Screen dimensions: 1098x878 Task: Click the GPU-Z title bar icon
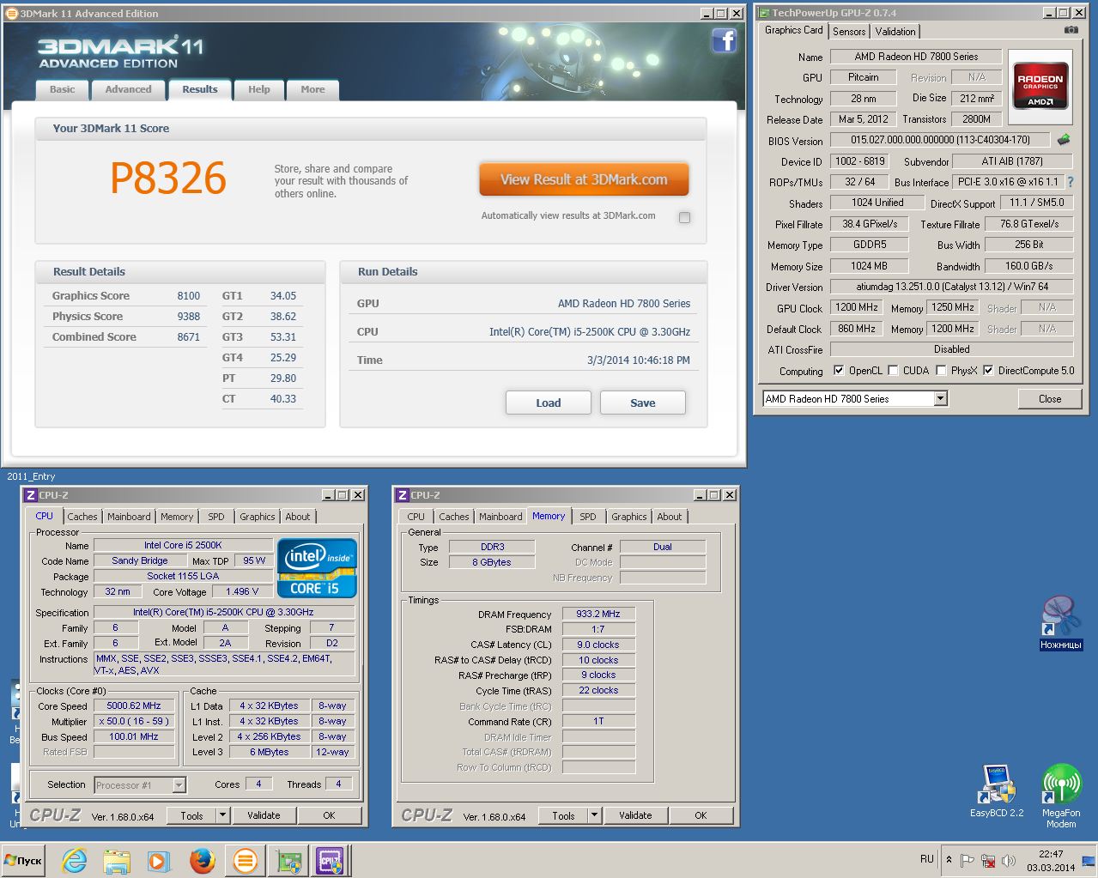[x=763, y=13]
